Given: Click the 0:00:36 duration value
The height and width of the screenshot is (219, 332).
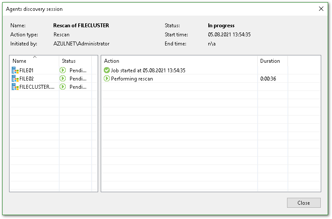Looking at the screenshot, I should (x=268, y=79).
